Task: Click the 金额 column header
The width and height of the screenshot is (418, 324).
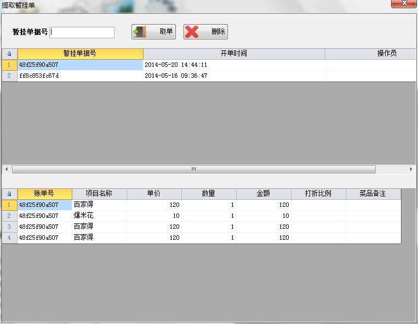Action: click(264, 194)
